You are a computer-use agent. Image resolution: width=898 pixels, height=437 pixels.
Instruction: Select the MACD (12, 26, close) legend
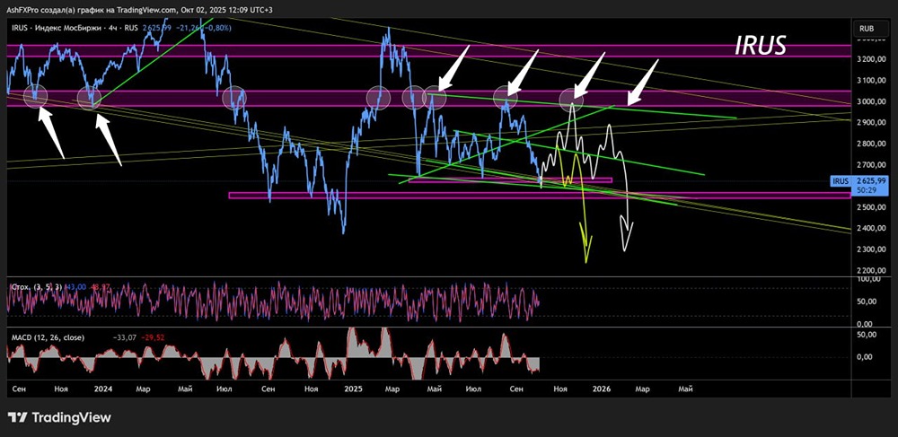(x=48, y=337)
